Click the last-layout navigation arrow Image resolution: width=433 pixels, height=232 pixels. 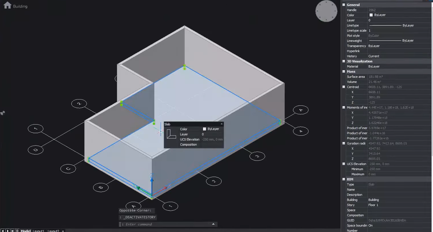[x=12, y=230]
